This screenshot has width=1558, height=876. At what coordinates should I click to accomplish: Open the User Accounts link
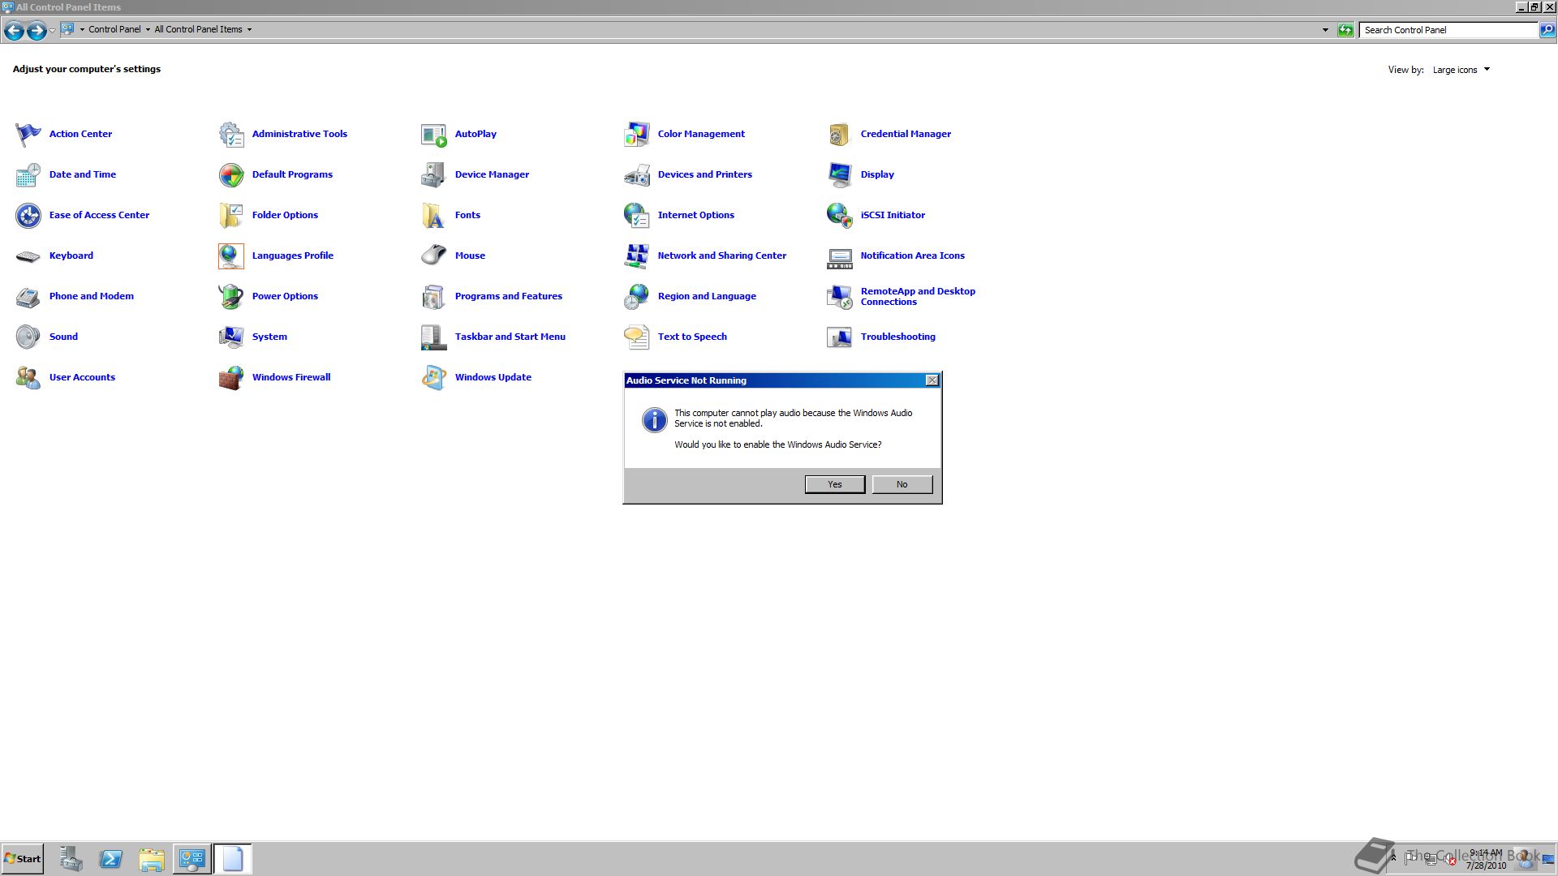pos(82,377)
